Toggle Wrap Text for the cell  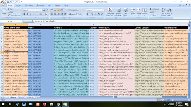coord(73,10)
